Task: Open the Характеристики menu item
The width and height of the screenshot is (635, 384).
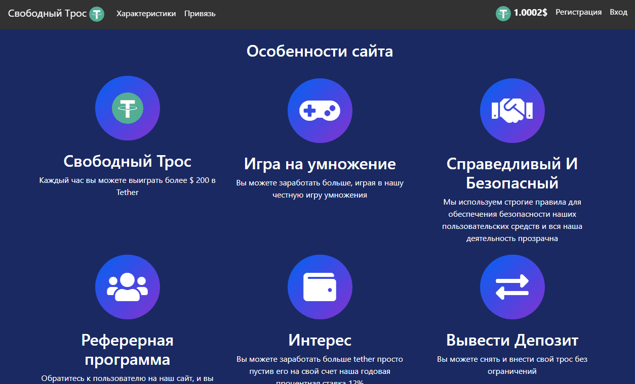Action: (x=146, y=14)
